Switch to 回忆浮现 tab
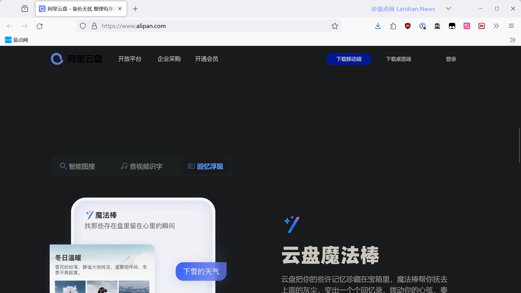Image resolution: width=521 pixels, height=293 pixels. click(x=206, y=166)
